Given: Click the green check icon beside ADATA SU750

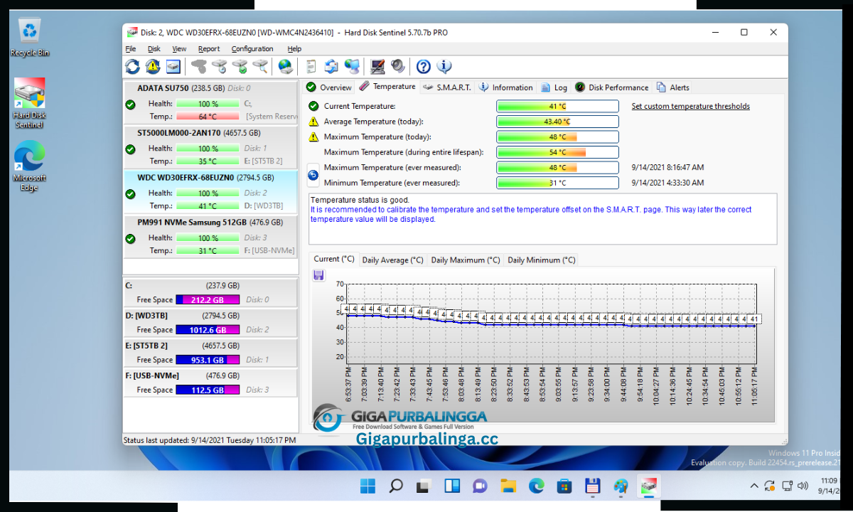Looking at the screenshot, I should tap(130, 105).
